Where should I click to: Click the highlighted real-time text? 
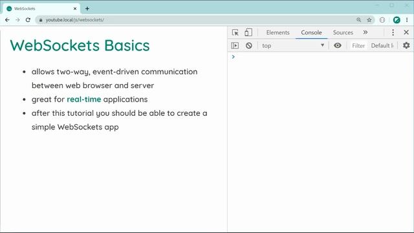tap(84, 99)
